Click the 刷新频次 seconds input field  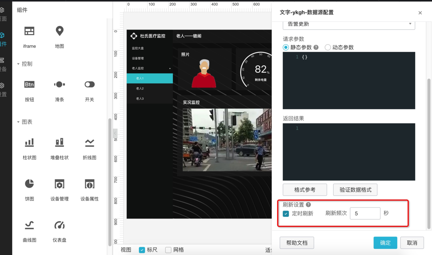(365, 214)
